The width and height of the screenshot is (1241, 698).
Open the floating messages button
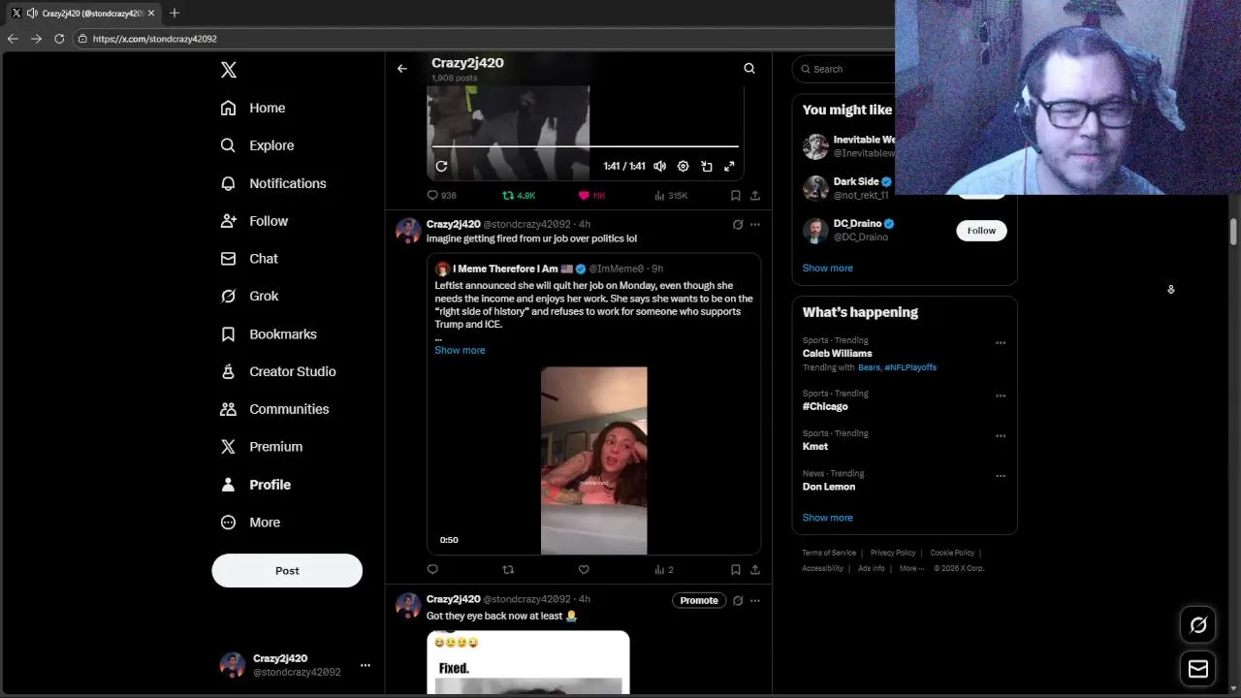point(1198,669)
